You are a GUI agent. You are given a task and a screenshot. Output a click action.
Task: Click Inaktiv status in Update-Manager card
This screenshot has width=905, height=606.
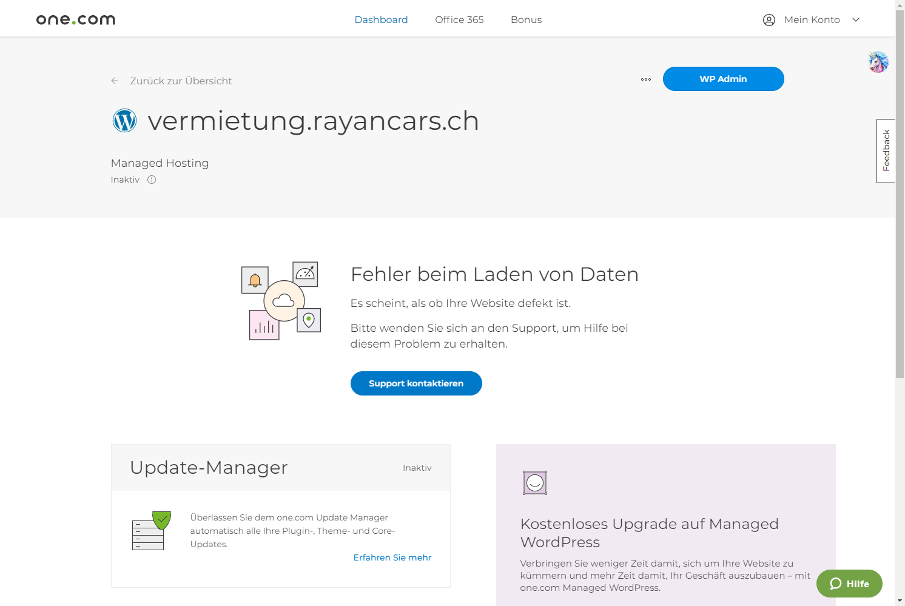[417, 468]
